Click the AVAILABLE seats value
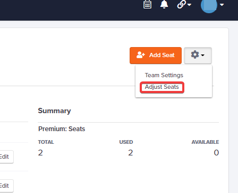Screen dimensions: 238x193 216,153
